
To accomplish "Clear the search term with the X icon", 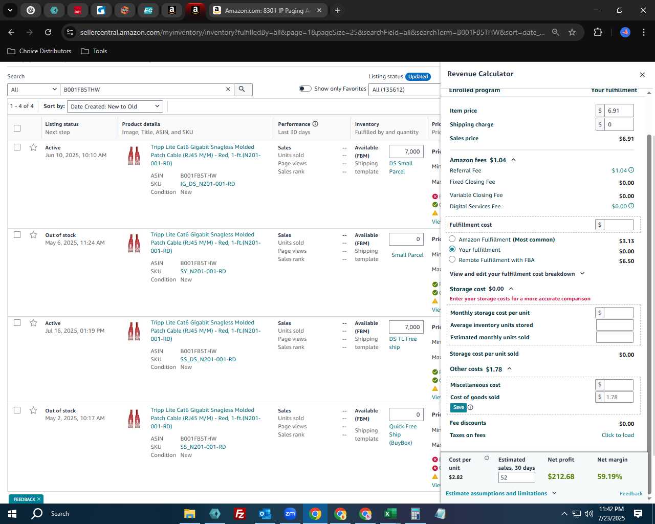I will tap(228, 90).
